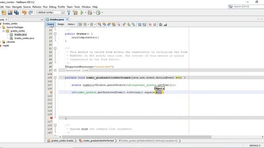Viewport: 264px width, 148px height.
Task: Collapse comment fold at line 118
Action: pos(55,125)
